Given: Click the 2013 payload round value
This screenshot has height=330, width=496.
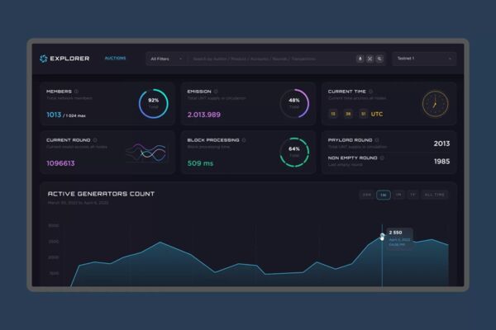Looking at the screenshot, I should [441, 144].
